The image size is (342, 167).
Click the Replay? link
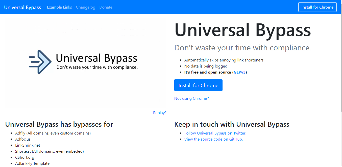point(160,113)
